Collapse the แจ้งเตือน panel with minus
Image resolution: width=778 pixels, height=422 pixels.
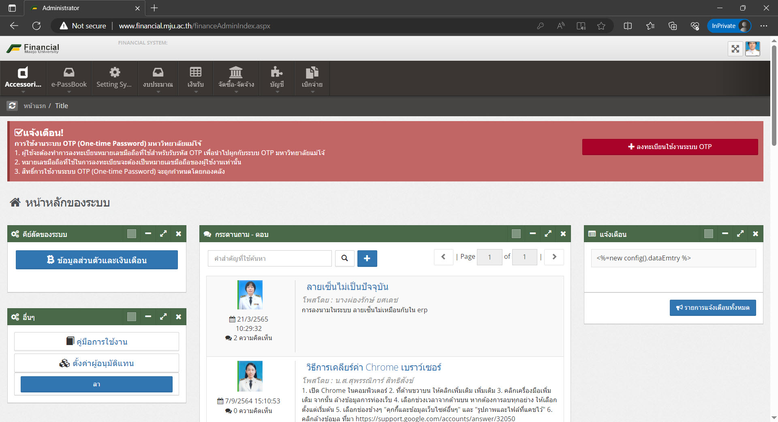tap(725, 234)
